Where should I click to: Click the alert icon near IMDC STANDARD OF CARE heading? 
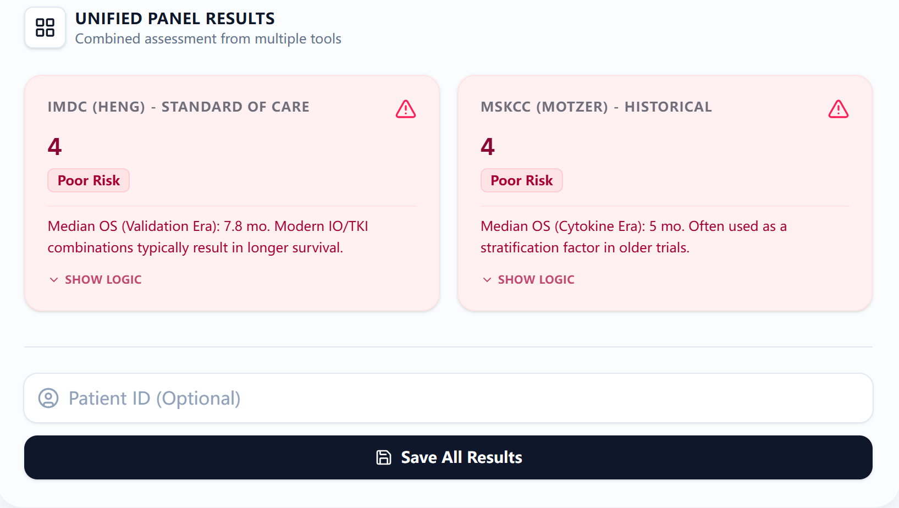coord(405,109)
